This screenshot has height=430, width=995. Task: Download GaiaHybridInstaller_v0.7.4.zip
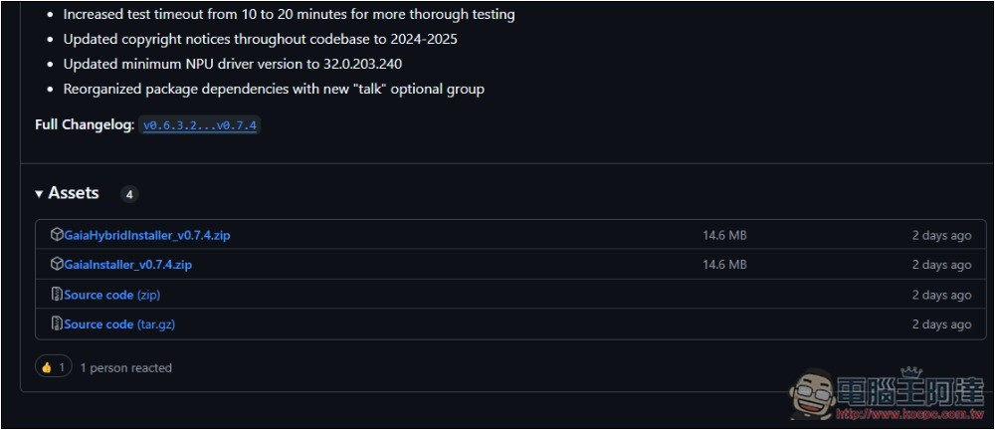pyautogui.click(x=147, y=236)
